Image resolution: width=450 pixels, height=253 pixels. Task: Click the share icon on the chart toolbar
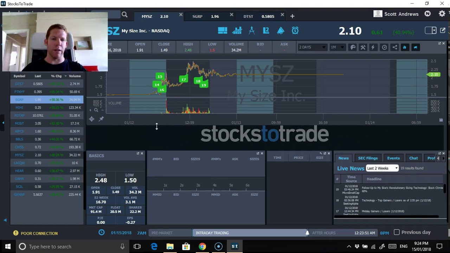[395, 47]
